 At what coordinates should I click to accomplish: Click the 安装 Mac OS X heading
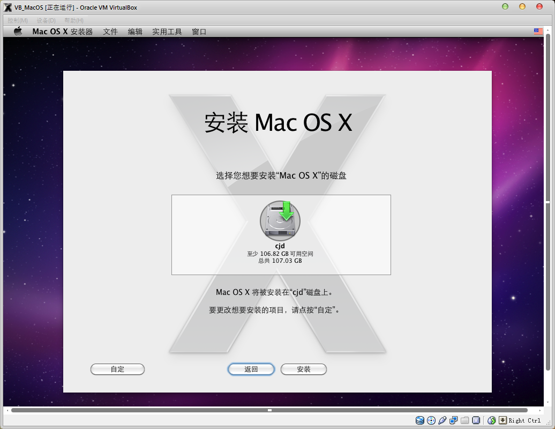[278, 123]
